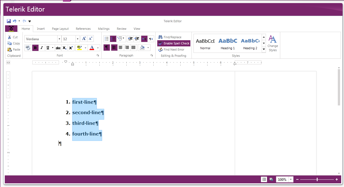Click the font size 12 field
This screenshot has width=344, height=187.
pyautogui.click(x=69, y=39)
